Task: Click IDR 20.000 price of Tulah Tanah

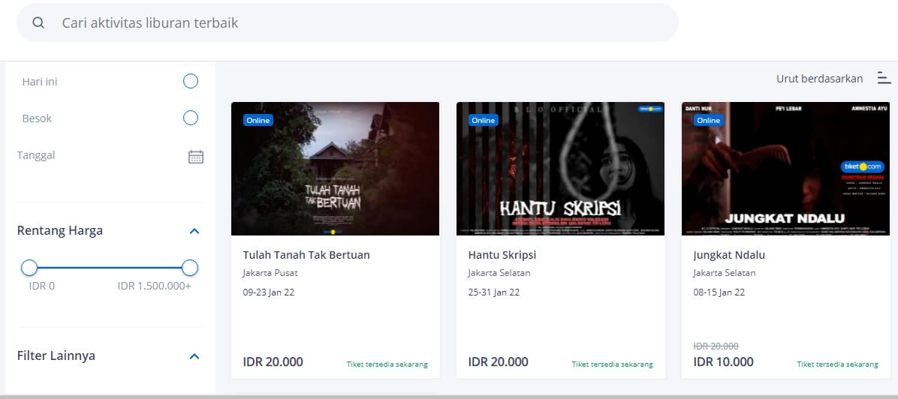Action: 273,361
